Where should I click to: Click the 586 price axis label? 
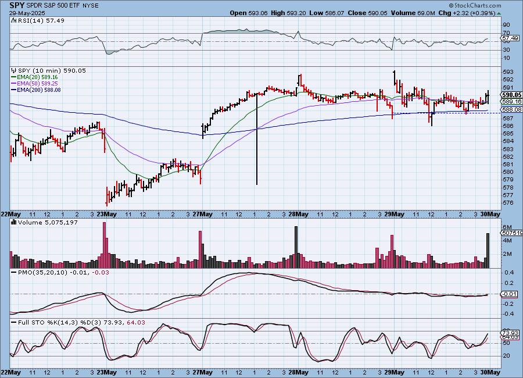(x=507, y=126)
